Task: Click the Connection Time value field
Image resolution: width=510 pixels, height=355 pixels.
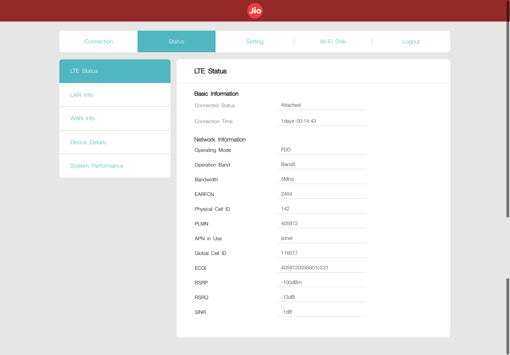Action: (321, 121)
